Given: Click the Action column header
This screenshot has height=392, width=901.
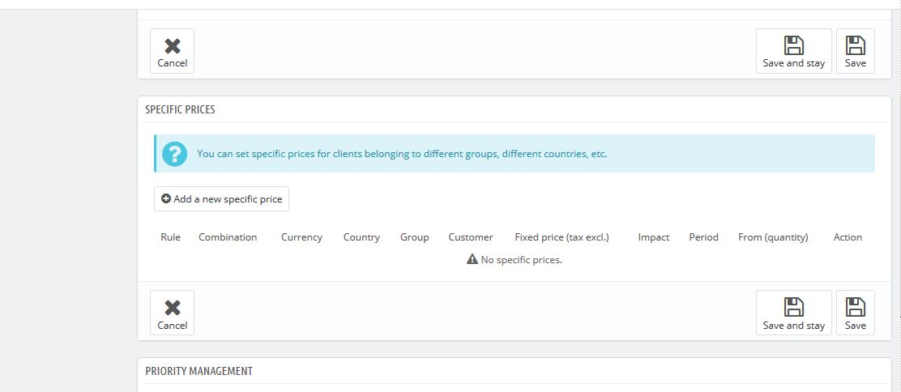Looking at the screenshot, I should coord(848,237).
